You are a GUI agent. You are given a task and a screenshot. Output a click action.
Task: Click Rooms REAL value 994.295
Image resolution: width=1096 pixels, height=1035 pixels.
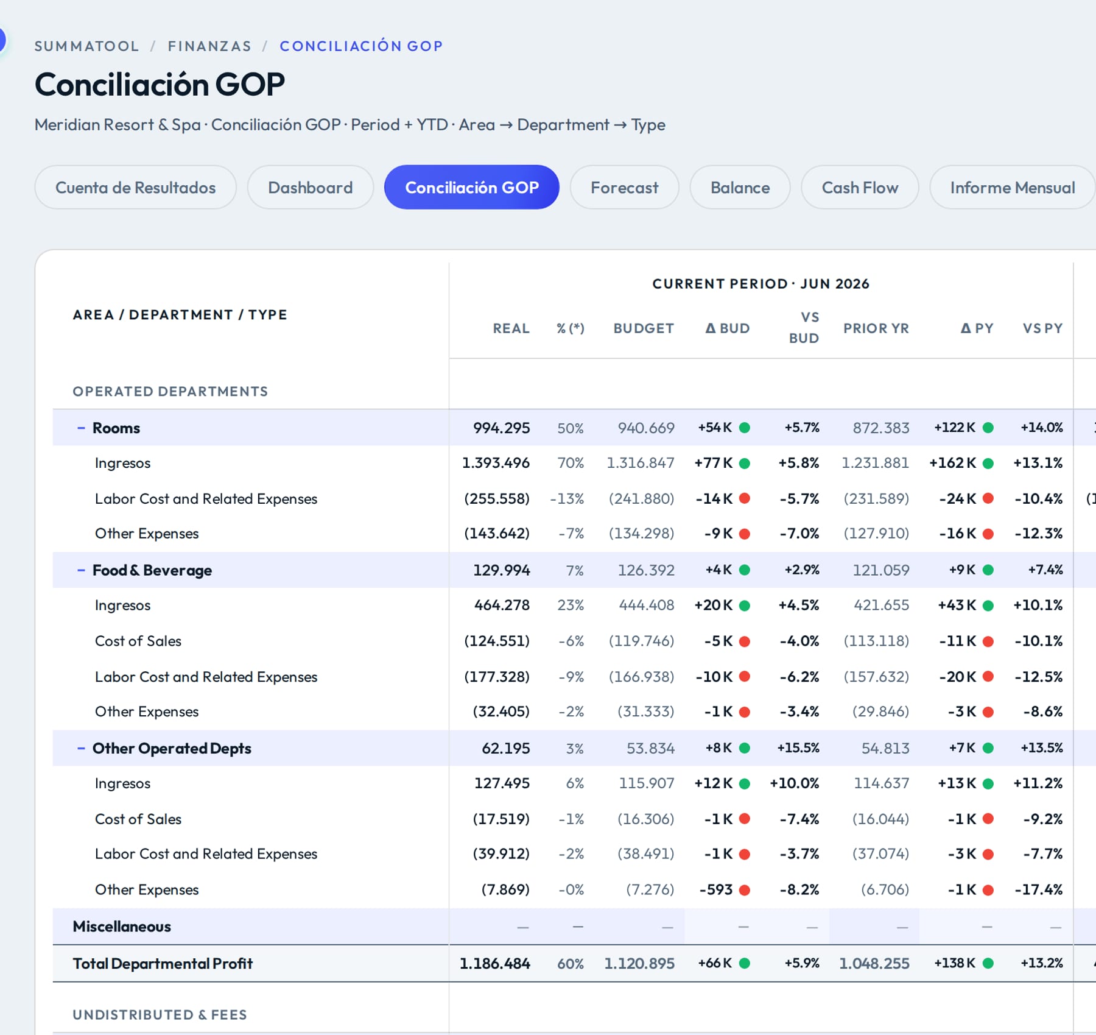[502, 428]
